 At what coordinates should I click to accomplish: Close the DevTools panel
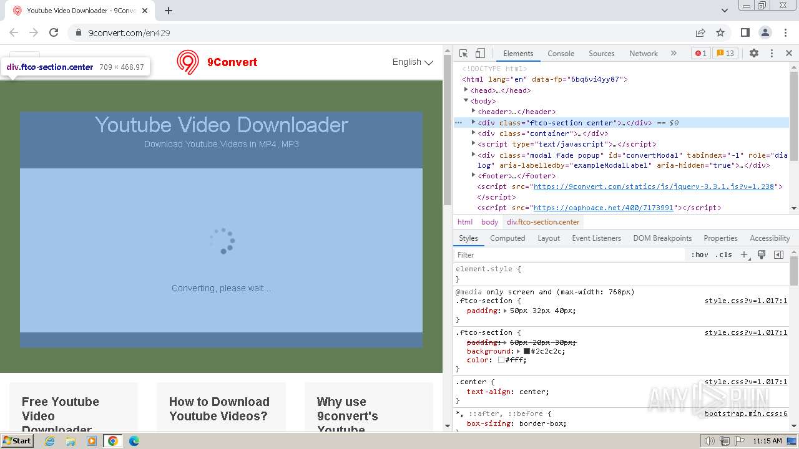pos(789,54)
